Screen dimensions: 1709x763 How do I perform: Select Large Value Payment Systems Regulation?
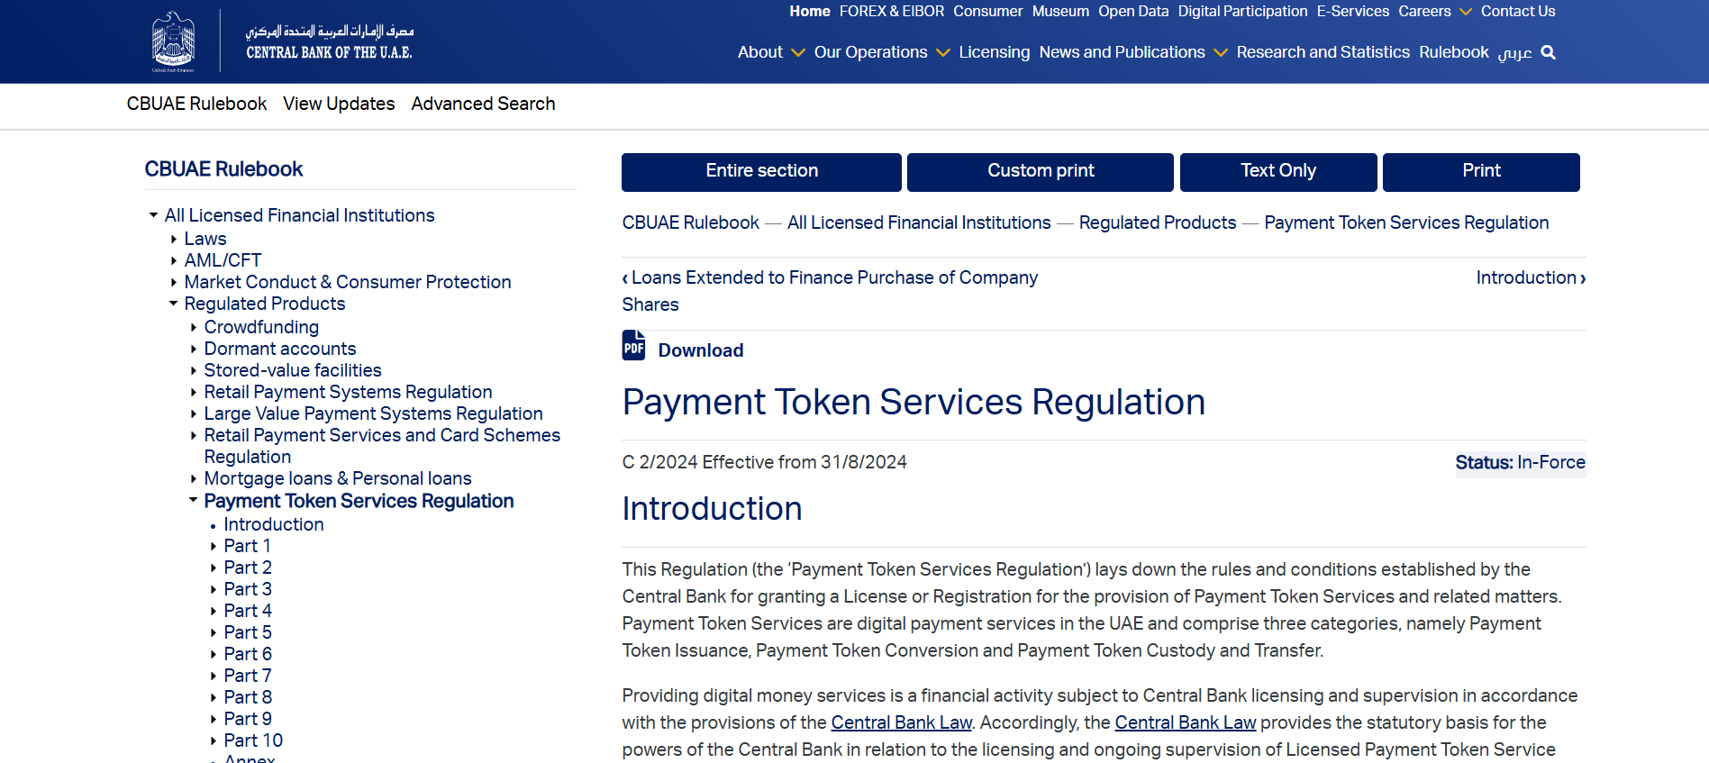pos(374,413)
